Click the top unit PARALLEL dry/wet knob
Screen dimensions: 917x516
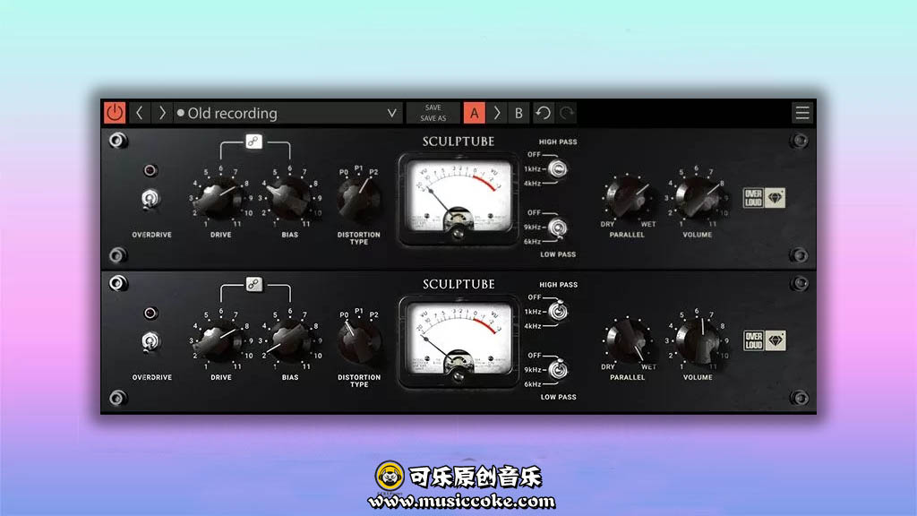coord(627,197)
